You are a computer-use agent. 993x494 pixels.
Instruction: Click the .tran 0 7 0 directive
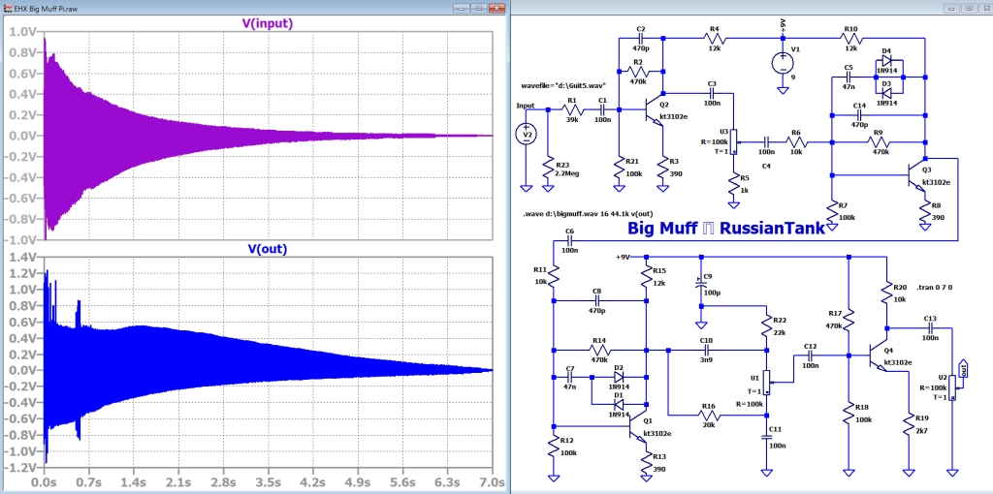[934, 287]
